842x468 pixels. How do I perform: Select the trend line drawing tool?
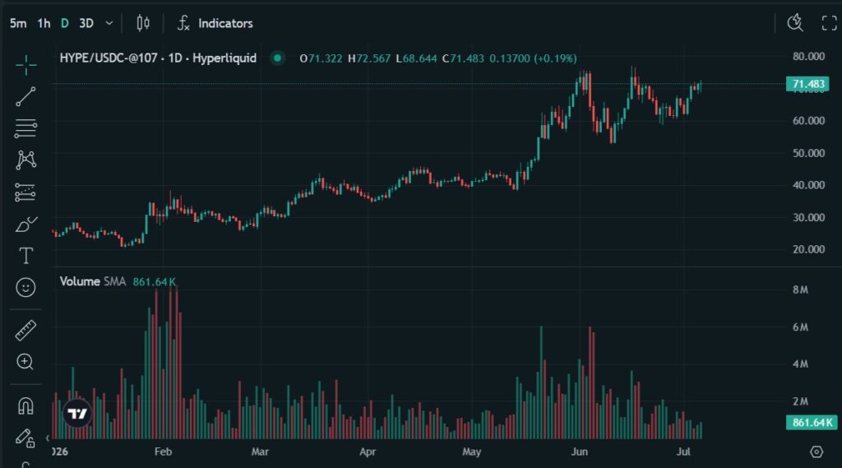[25, 97]
